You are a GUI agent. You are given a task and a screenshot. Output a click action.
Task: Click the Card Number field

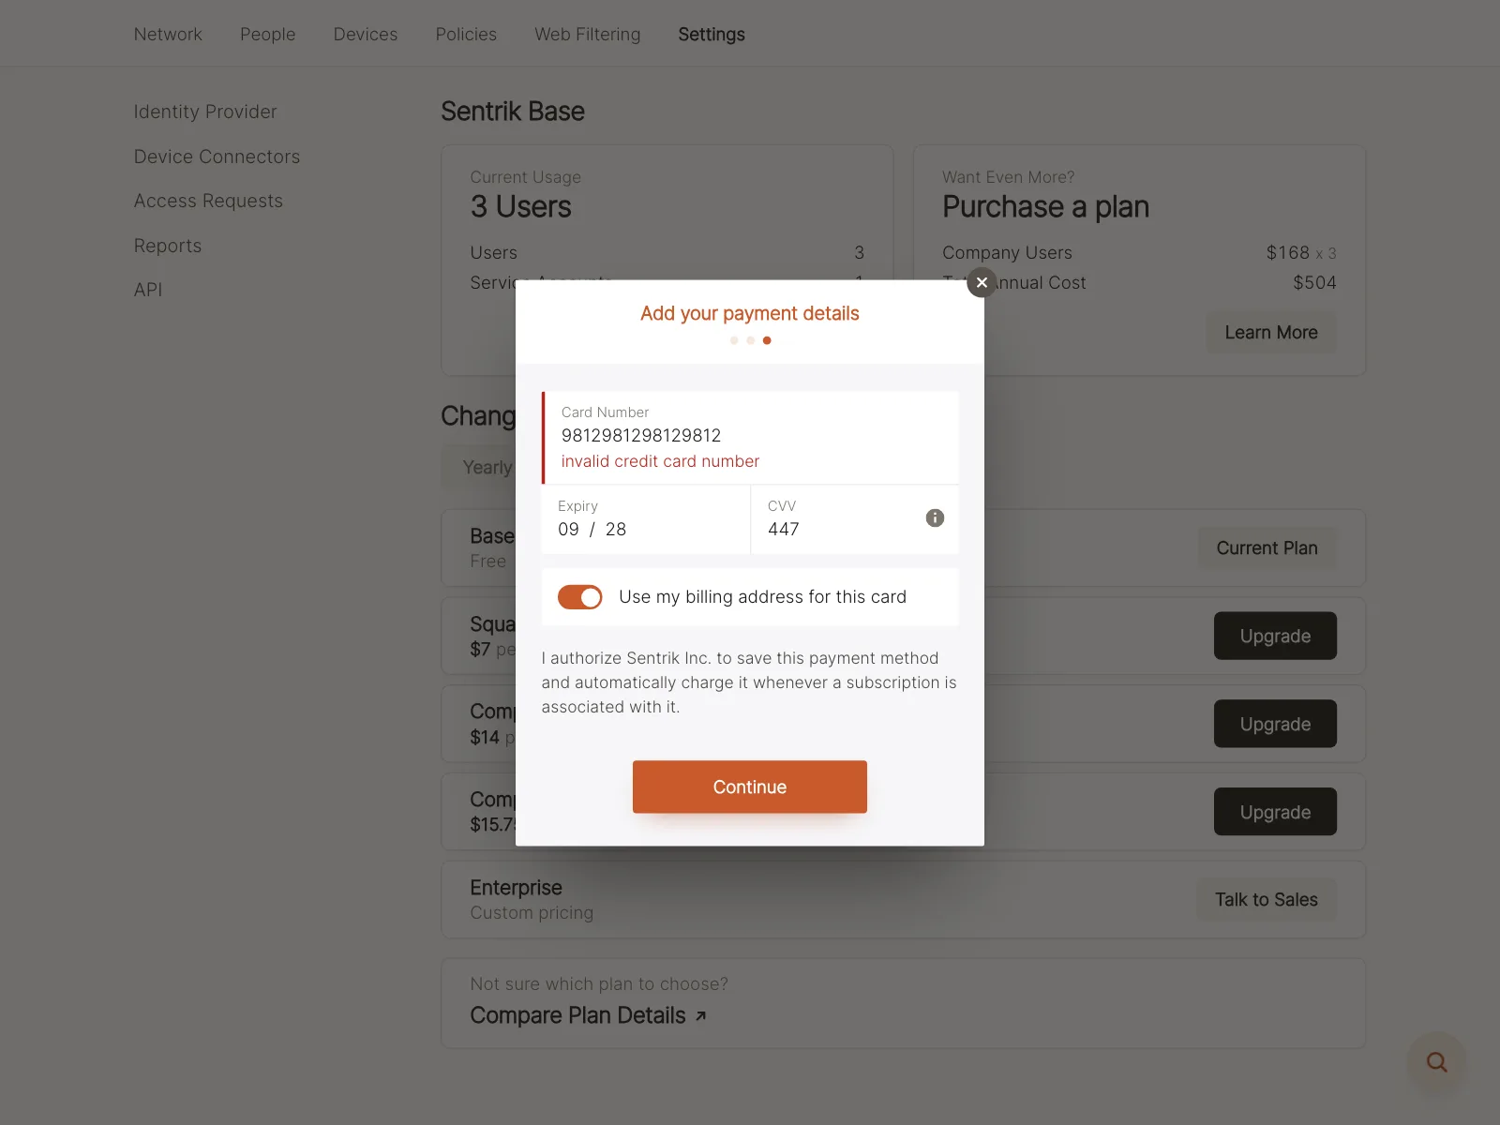pos(750,437)
